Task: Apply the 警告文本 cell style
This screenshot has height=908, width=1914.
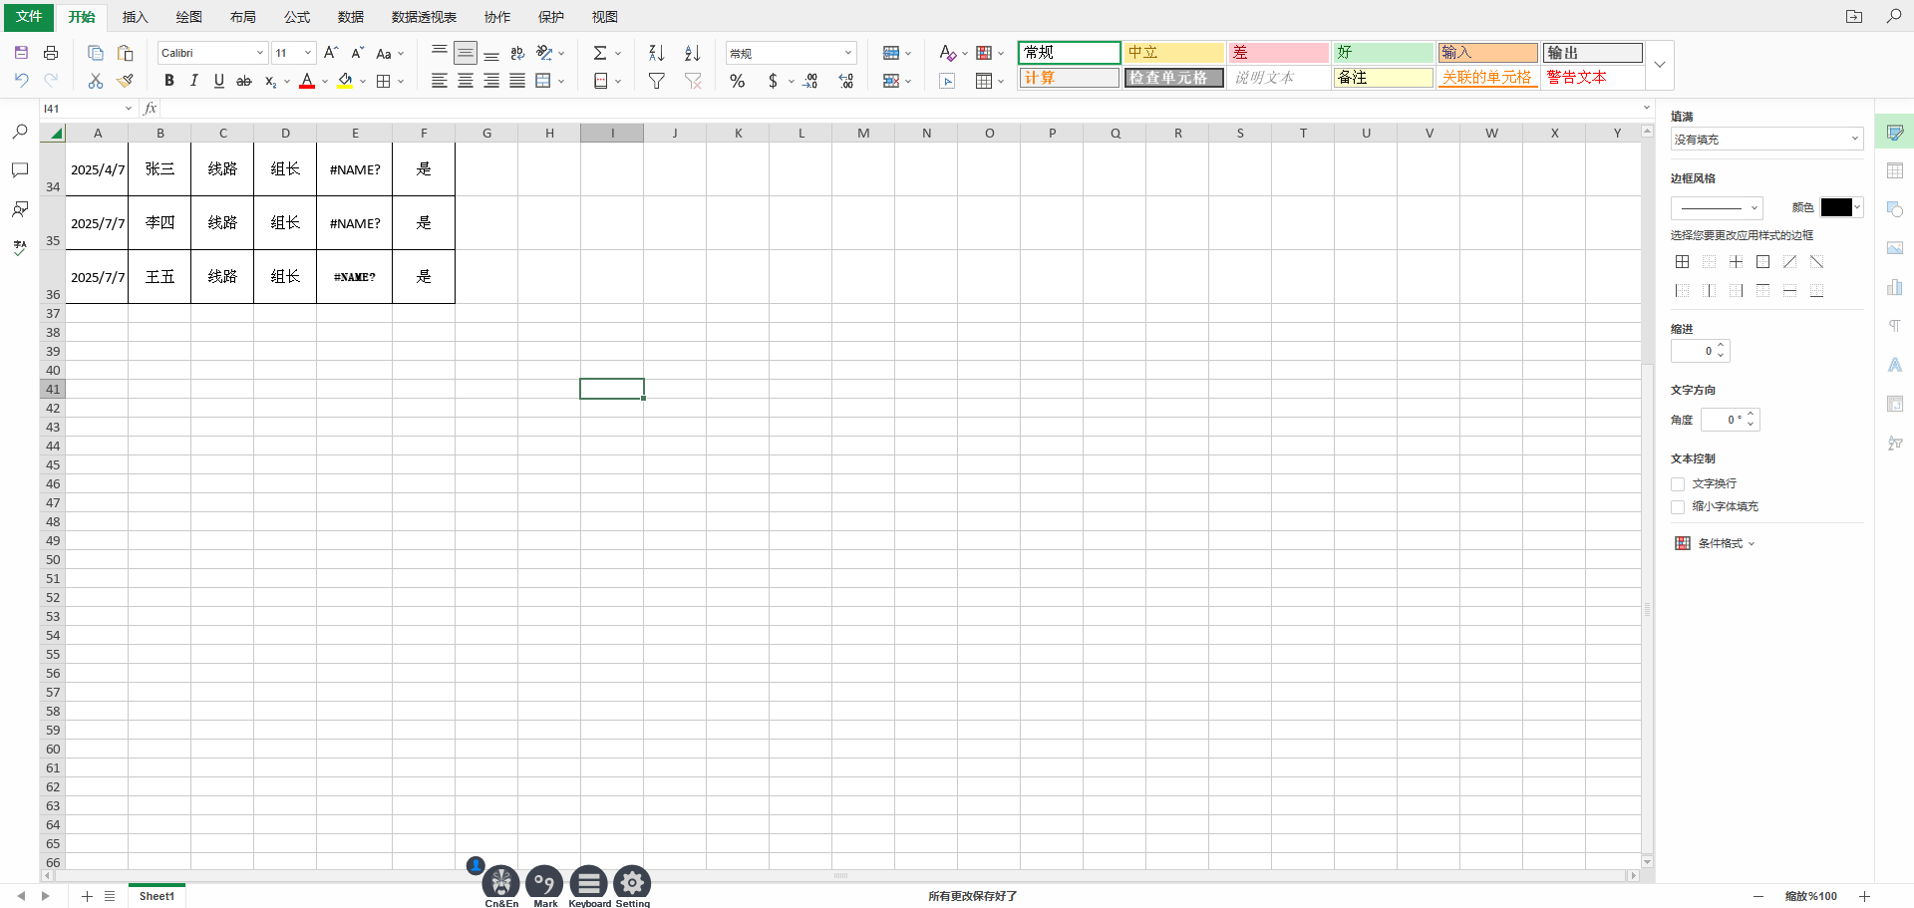Action: tap(1592, 78)
